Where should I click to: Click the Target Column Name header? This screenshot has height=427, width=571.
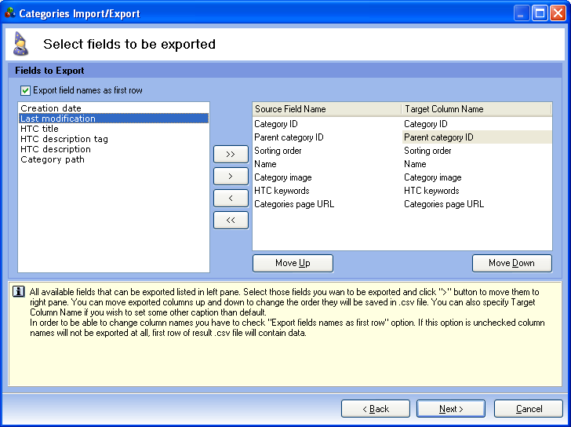click(475, 109)
